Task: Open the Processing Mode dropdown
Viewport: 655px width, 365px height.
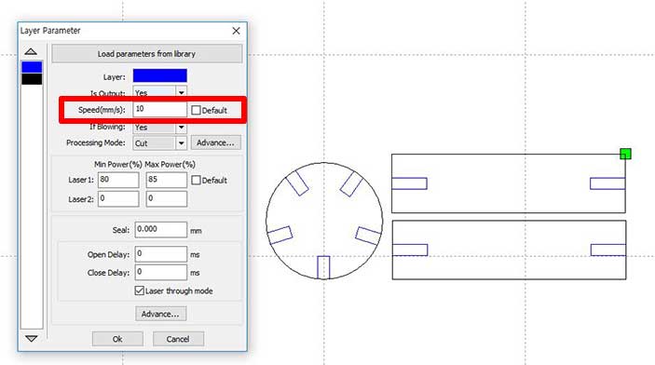Action: tap(182, 143)
